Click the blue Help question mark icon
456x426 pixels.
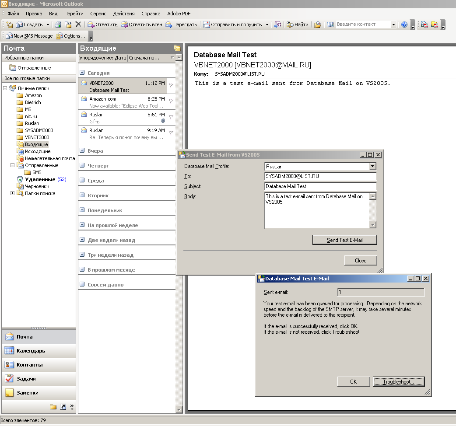coord(404,24)
